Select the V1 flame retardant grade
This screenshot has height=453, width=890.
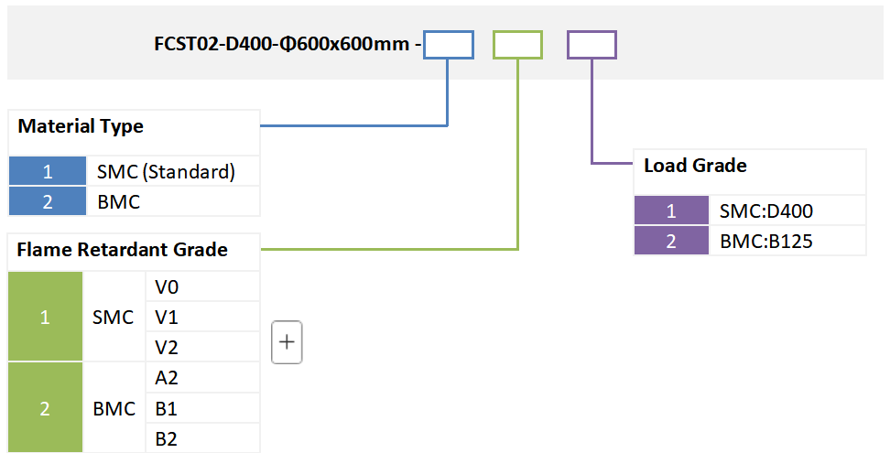point(167,318)
